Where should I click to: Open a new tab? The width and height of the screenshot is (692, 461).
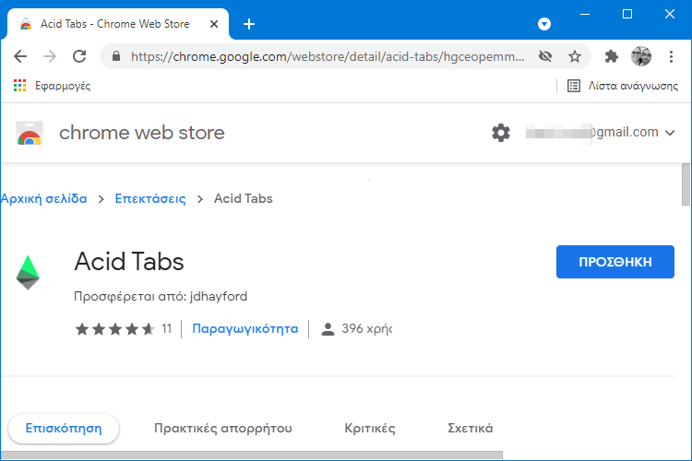point(249,24)
